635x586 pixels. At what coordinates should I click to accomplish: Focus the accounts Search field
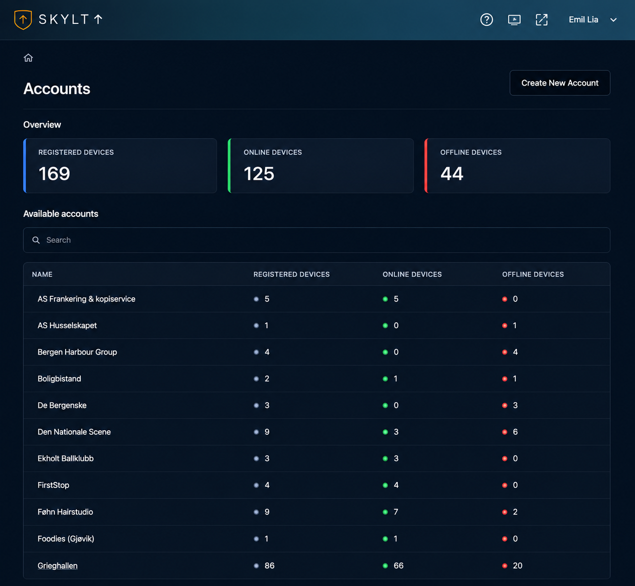(x=317, y=240)
